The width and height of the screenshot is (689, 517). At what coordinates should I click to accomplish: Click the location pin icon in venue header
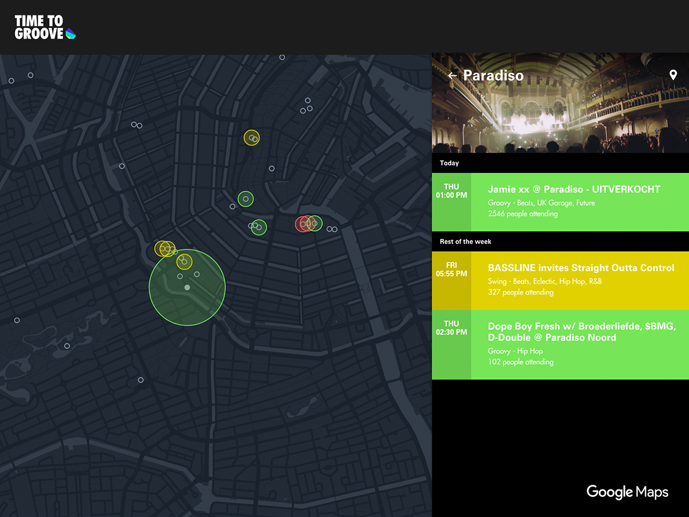(x=673, y=75)
